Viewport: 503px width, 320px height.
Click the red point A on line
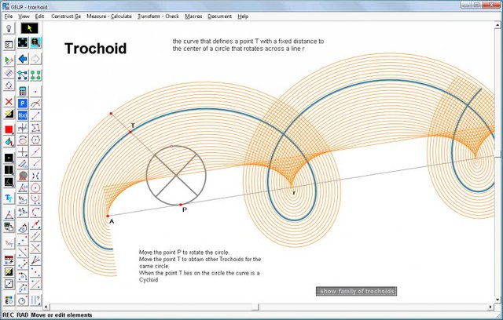click(x=108, y=216)
